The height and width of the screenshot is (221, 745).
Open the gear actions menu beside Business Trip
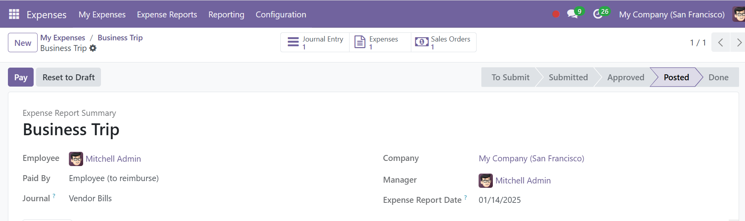click(93, 48)
